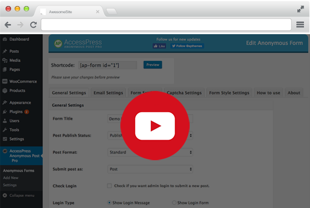Select the Show Login Form radio
The height and width of the screenshot is (208, 310).
click(x=174, y=202)
